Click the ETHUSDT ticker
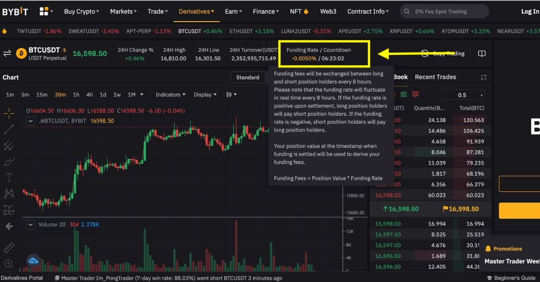The image size is (540, 282). coord(252,31)
